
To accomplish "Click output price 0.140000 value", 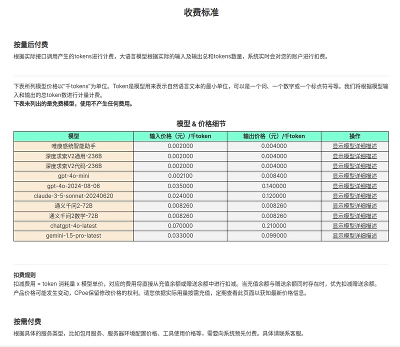I will (274, 186).
